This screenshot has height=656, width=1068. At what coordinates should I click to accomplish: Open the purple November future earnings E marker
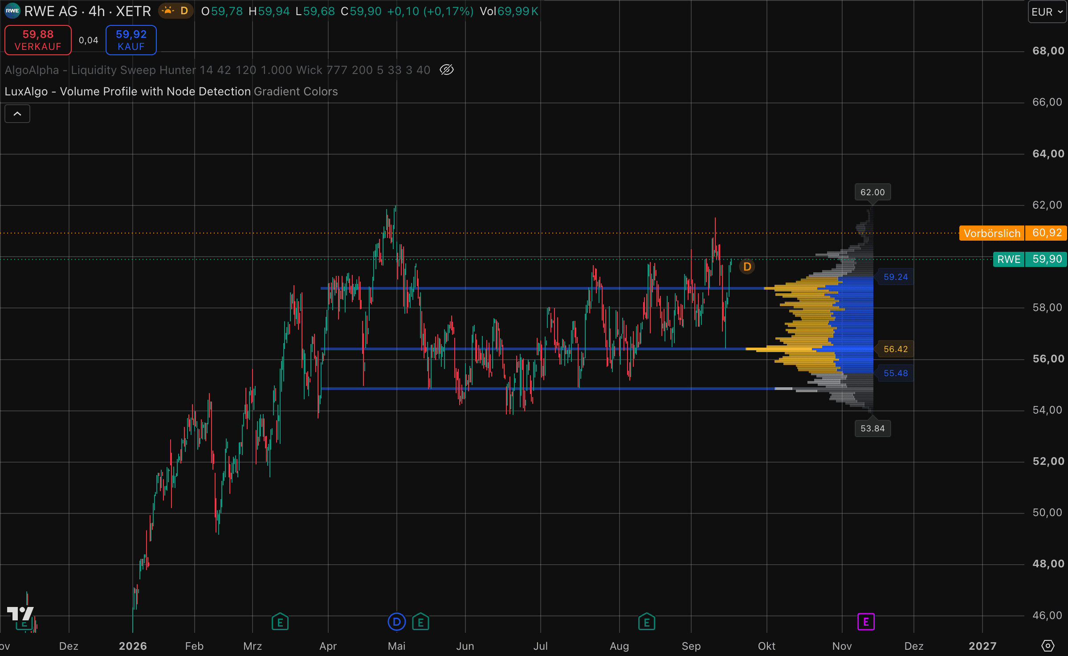point(866,622)
